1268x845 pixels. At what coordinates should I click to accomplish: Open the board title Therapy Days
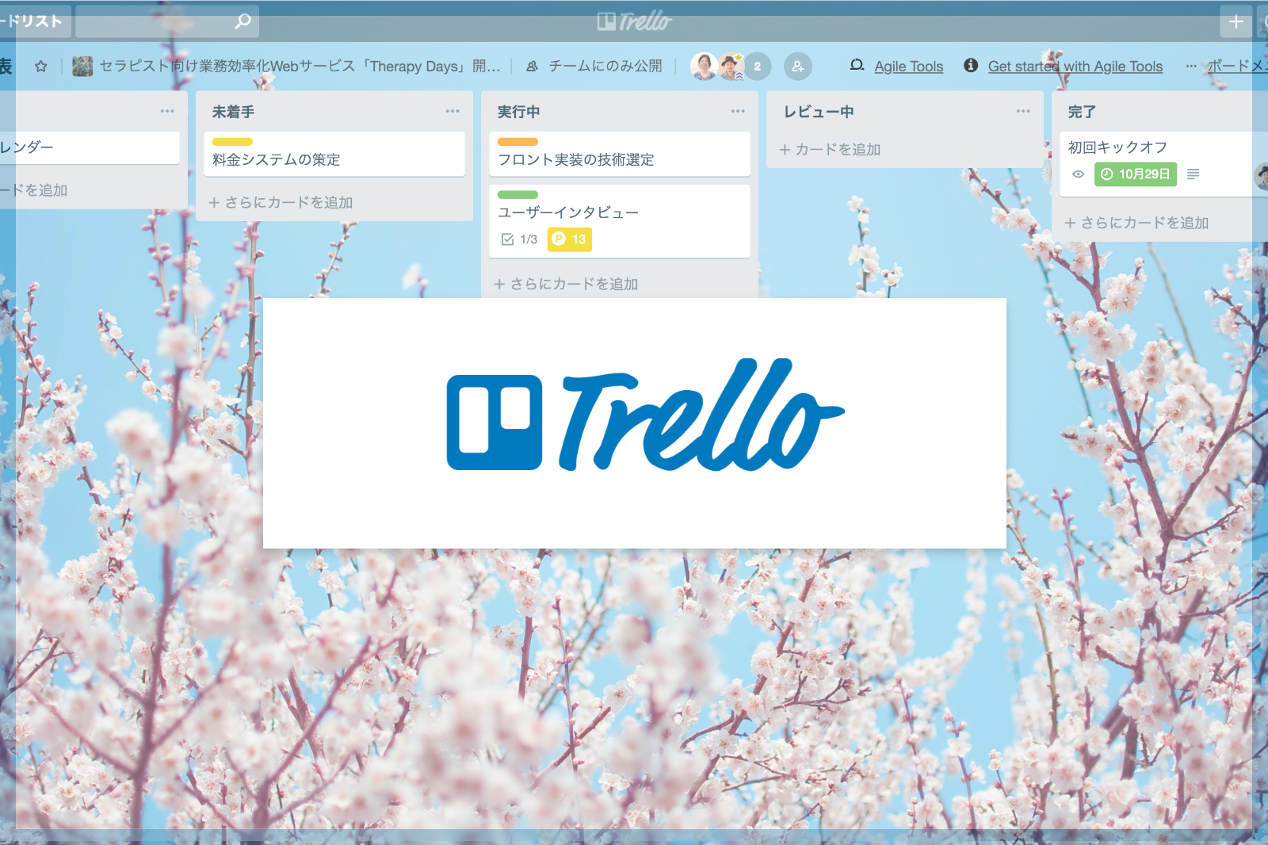tap(300, 67)
